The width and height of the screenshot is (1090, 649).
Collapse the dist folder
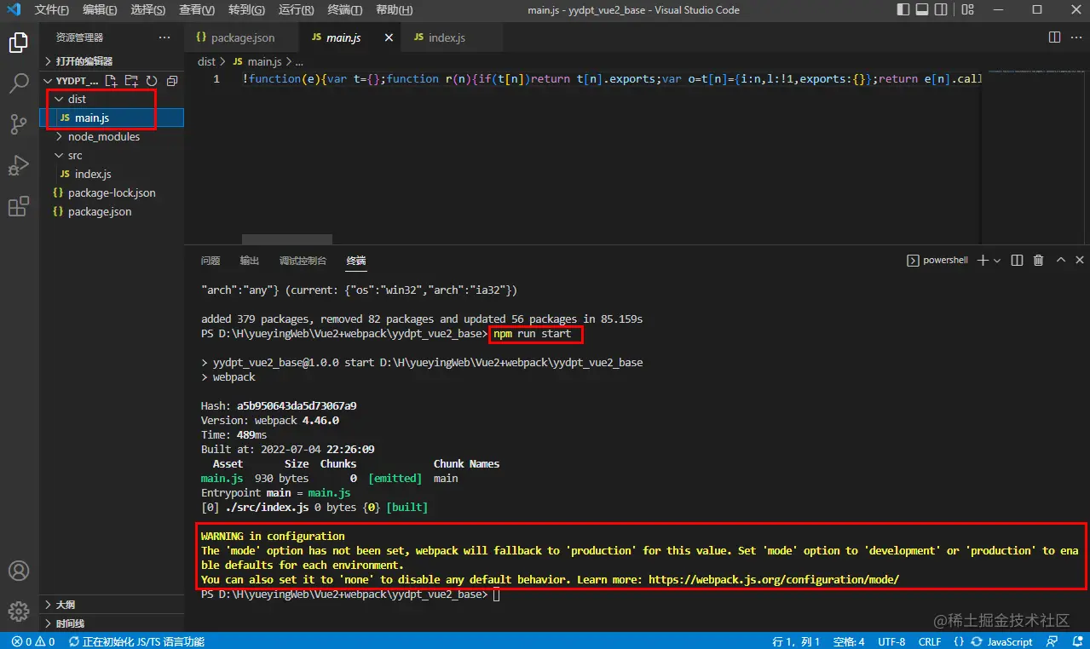[112, 99]
